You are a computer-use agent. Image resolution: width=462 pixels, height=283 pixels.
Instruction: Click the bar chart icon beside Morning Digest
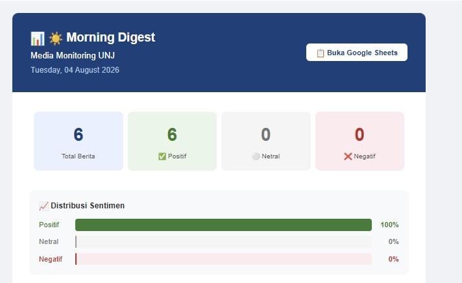pos(38,38)
